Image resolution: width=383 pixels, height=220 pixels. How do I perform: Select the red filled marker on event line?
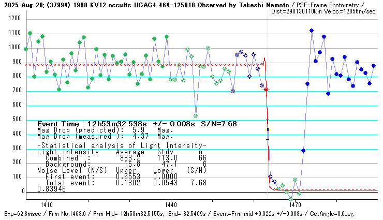point(266,90)
